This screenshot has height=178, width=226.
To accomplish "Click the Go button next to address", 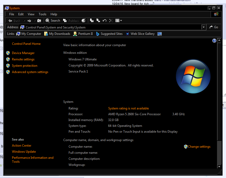I will (x=214, y=27).
